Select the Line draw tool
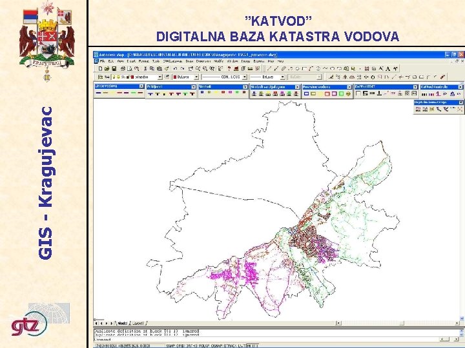Screen dimensions: 465x348 [269, 69]
